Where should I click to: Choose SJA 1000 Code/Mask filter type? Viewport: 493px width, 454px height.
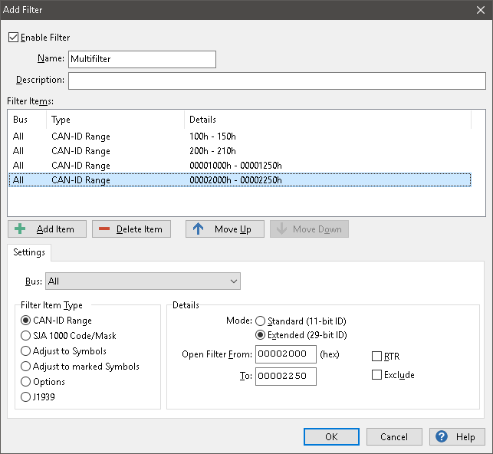pos(26,336)
